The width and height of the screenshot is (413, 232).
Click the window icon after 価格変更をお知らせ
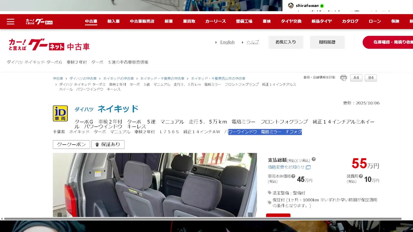308,167
